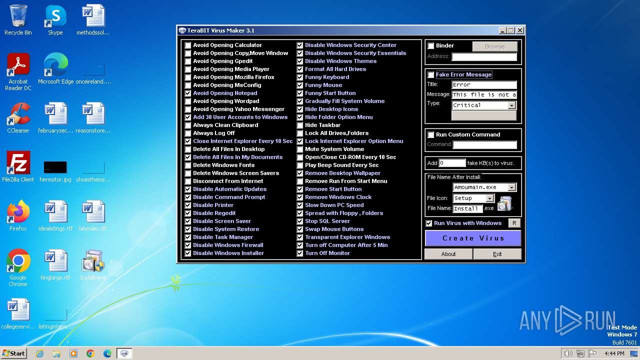Open Internet Explorer from the taskbar
Screen dimensions: 640x360
(39, 353)
